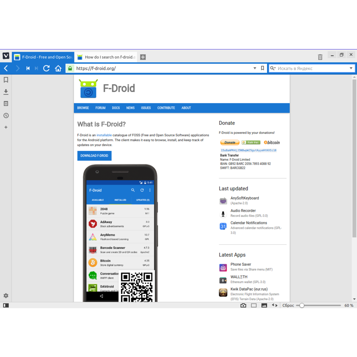The image size is (357, 357).
Task: Click the Donate PayPal button
Action: (230, 142)
